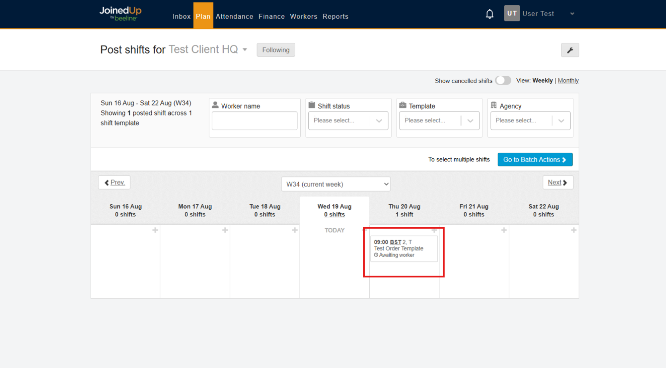Click the Tue 18 Aug 0 shifts link
Screen dimensions: 666x368
pyautogui.click(x=265, y=215)
